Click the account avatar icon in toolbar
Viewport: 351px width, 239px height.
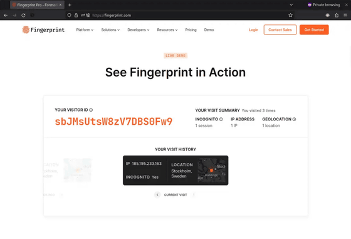pos(327,15)
